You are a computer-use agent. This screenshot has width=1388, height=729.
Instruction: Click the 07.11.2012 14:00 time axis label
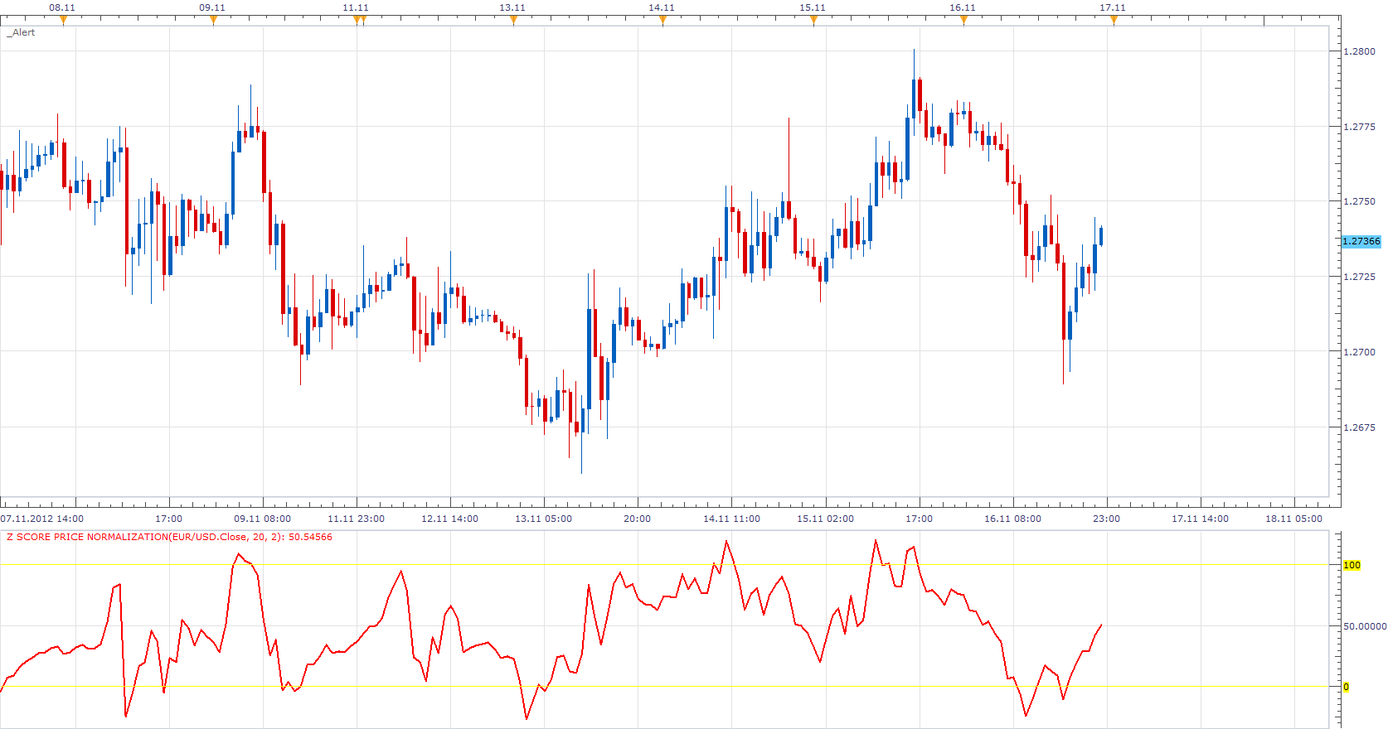42,519
